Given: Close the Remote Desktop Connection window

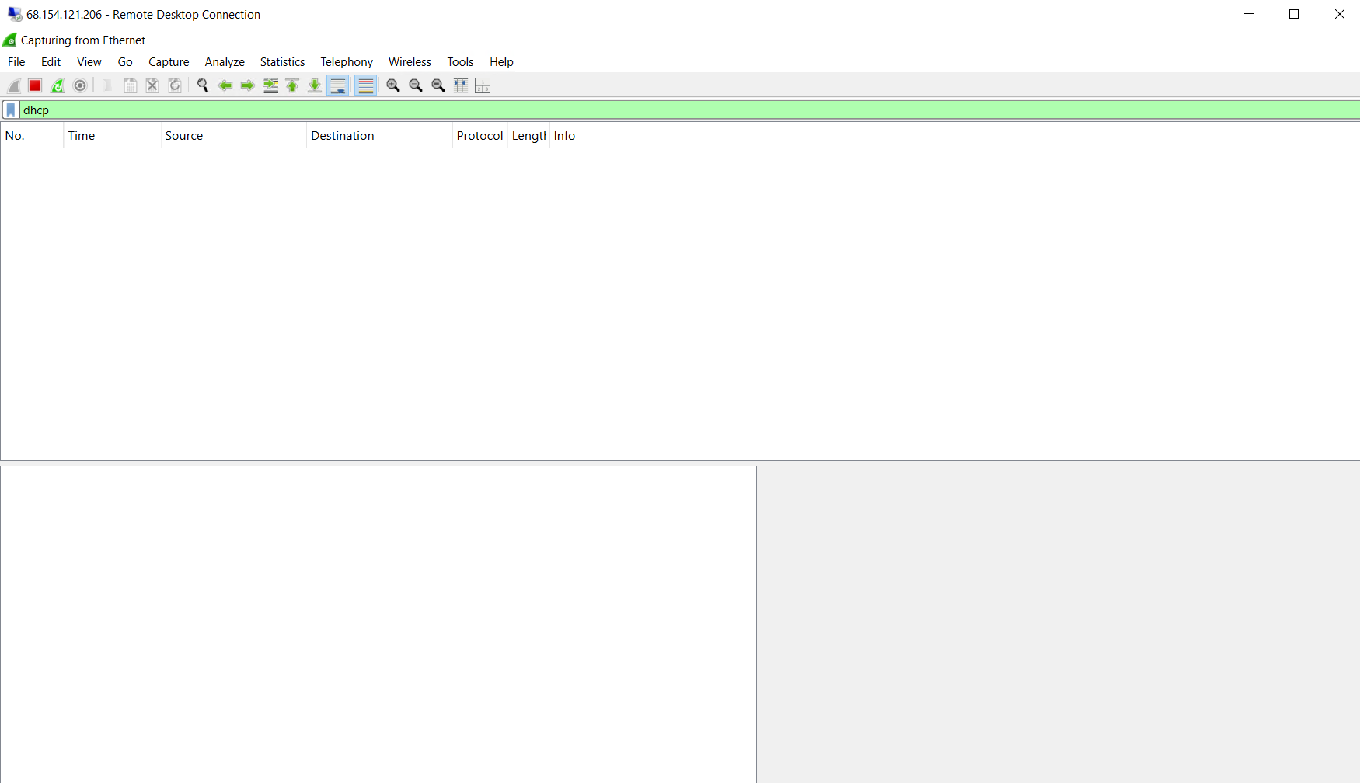Looking at the screenshot, I should coord(1339,14).
